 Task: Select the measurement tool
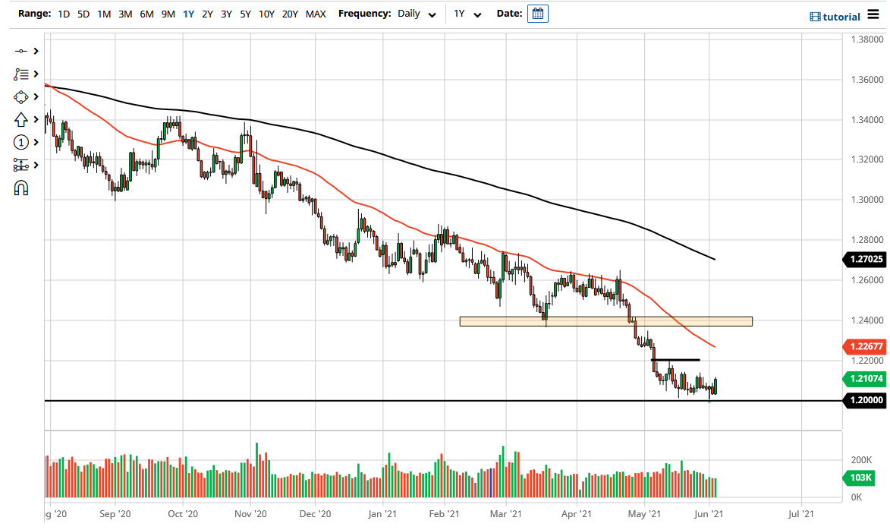[20, 165]
